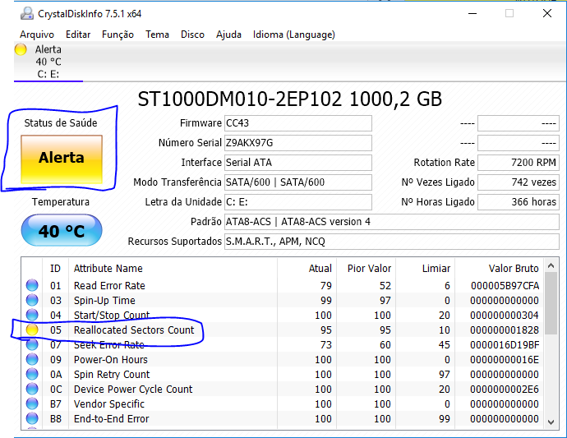Click the Limiar column header
Screen dimensions: 567x438
426,269
